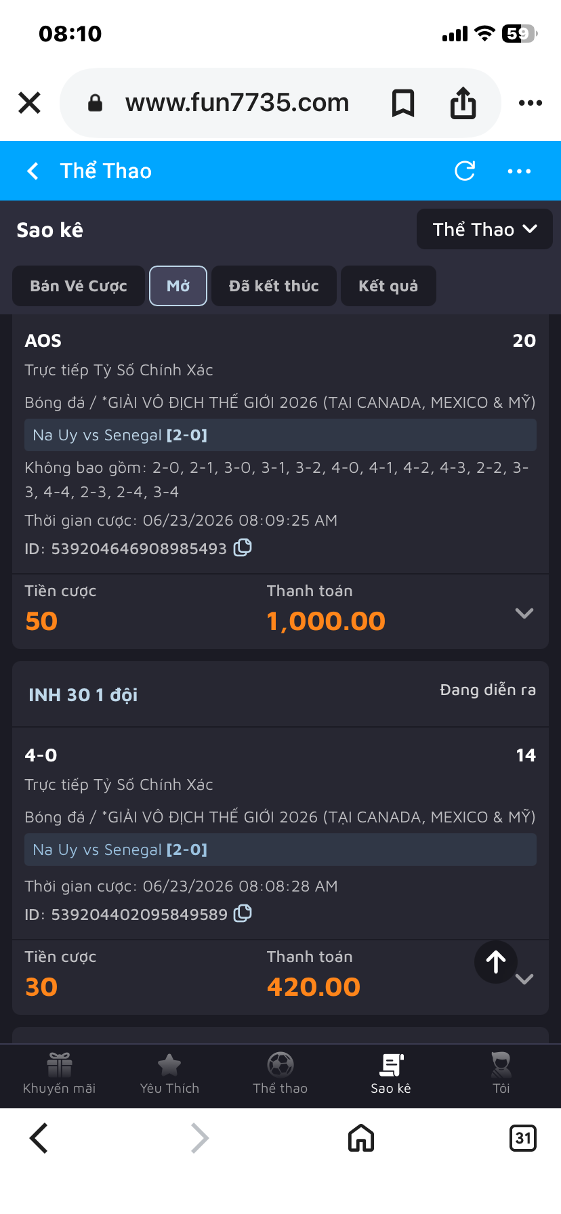Select the Bán Vé Cược tab

coord(79,286)
